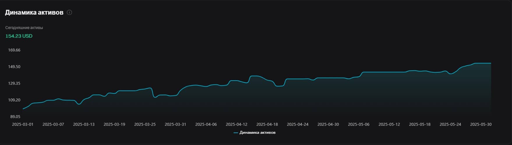Viewport: 512px width, 145px height.
Task: Click the 2025-05-18 date label
Action: click(x=420, y=124)
